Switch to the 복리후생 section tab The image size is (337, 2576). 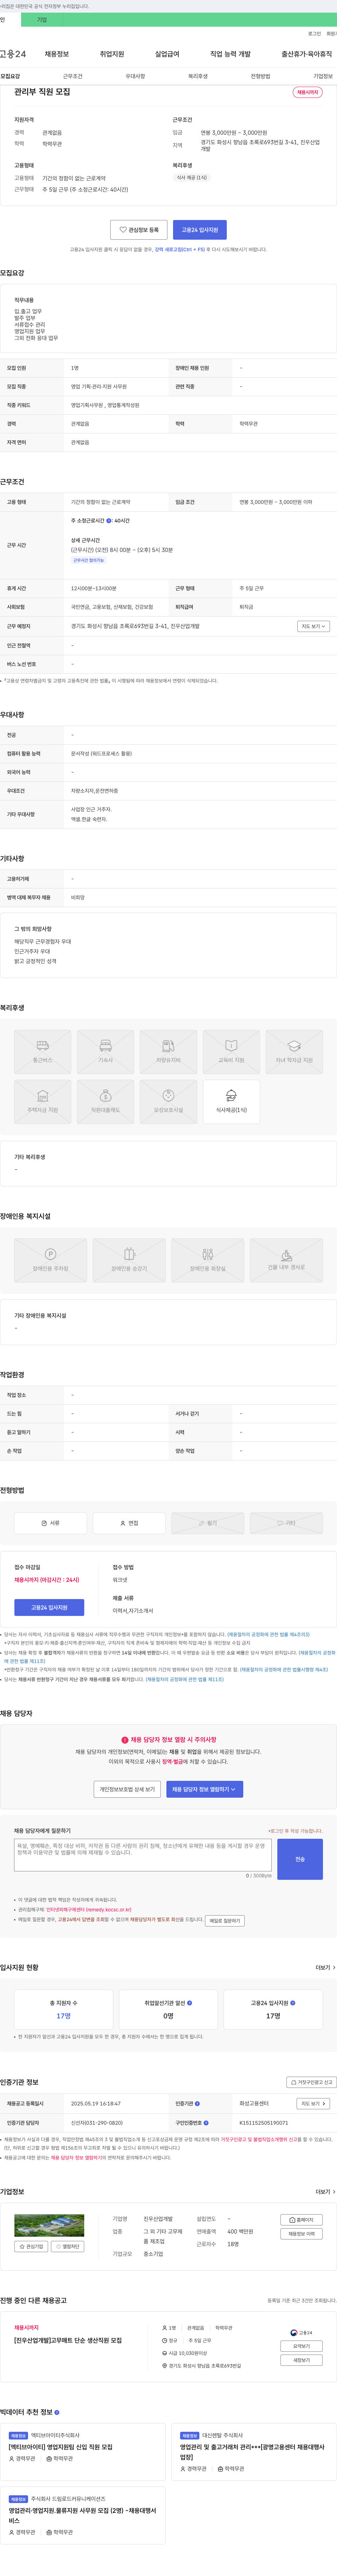click(198, 76)
